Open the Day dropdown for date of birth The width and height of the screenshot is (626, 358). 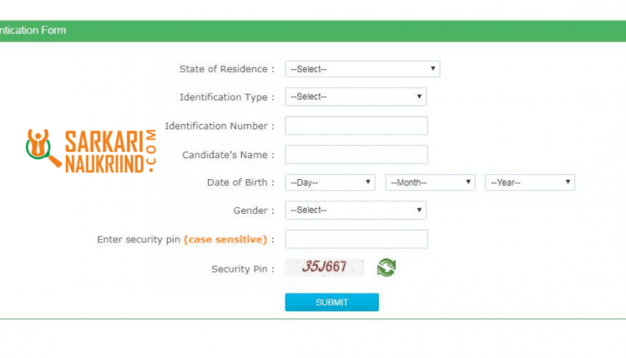pyautogui.click(x=331, y=182)
